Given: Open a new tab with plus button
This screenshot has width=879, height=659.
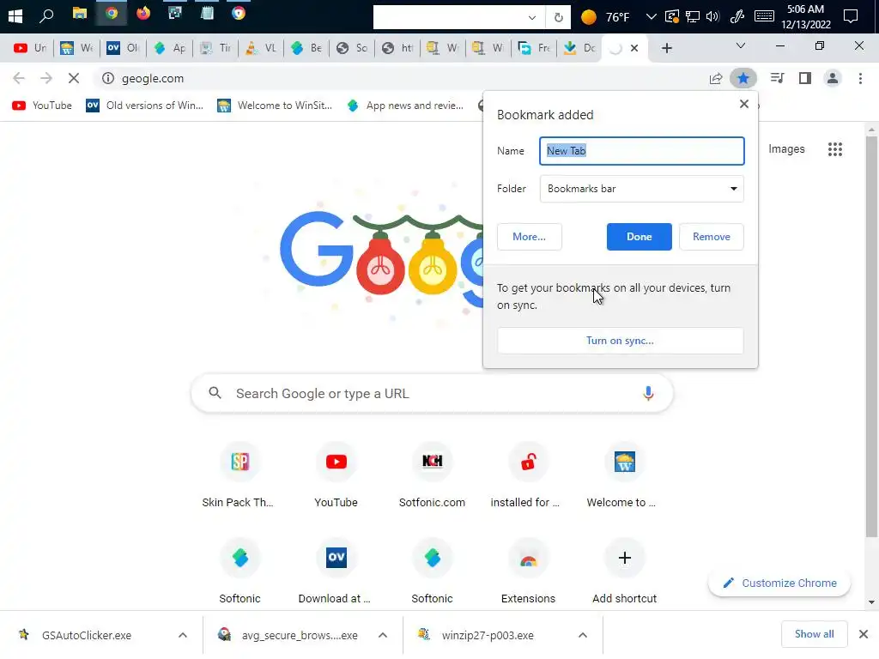Looking at the screenshot, I should pyautogui.click(x=666, y=48).
